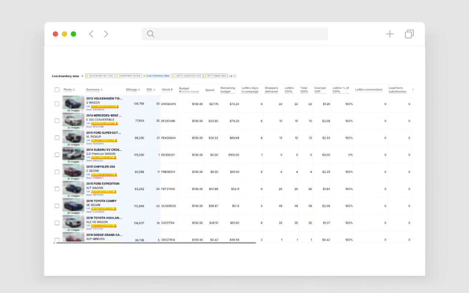The image size is (469, 293).
Task: Expand the +9 more views dropdown
Action: (x=232, y=76)
